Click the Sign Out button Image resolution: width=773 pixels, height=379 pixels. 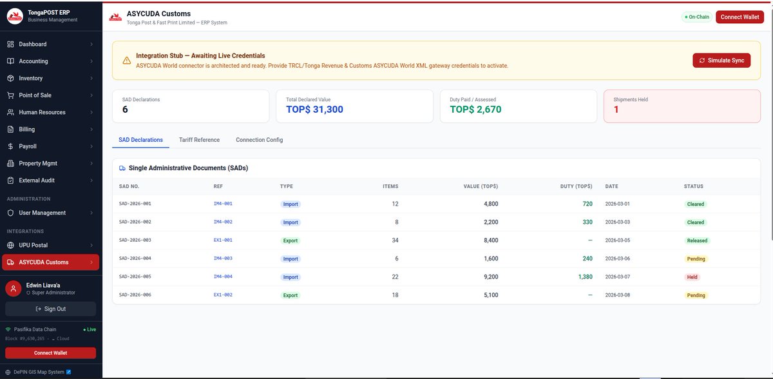point(50,309)
